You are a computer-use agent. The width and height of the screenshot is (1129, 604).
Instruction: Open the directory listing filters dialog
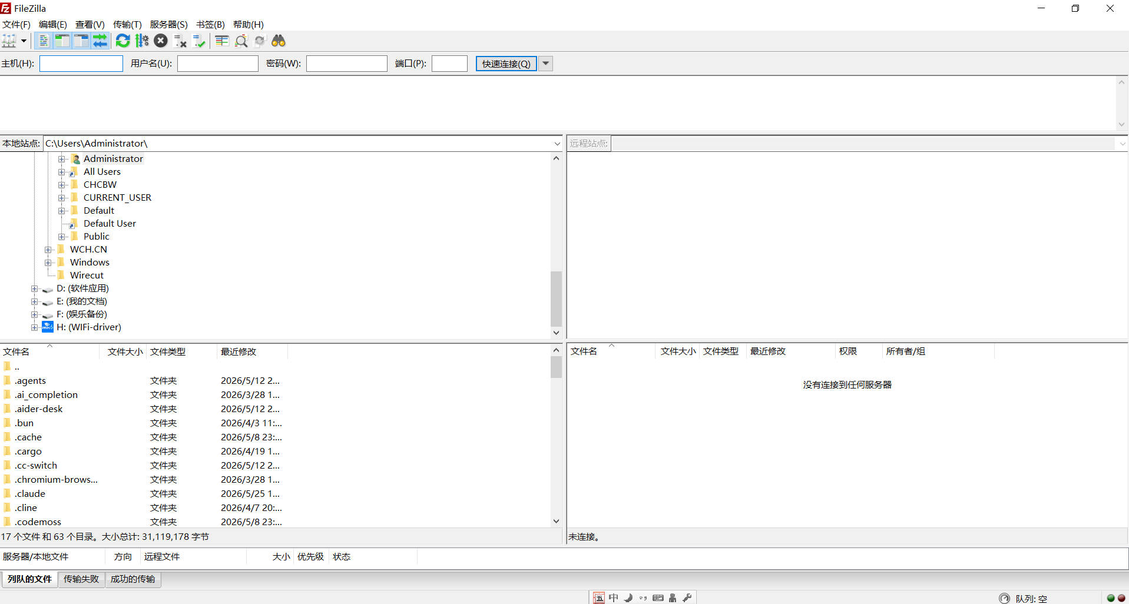click(x=221, y=41)
